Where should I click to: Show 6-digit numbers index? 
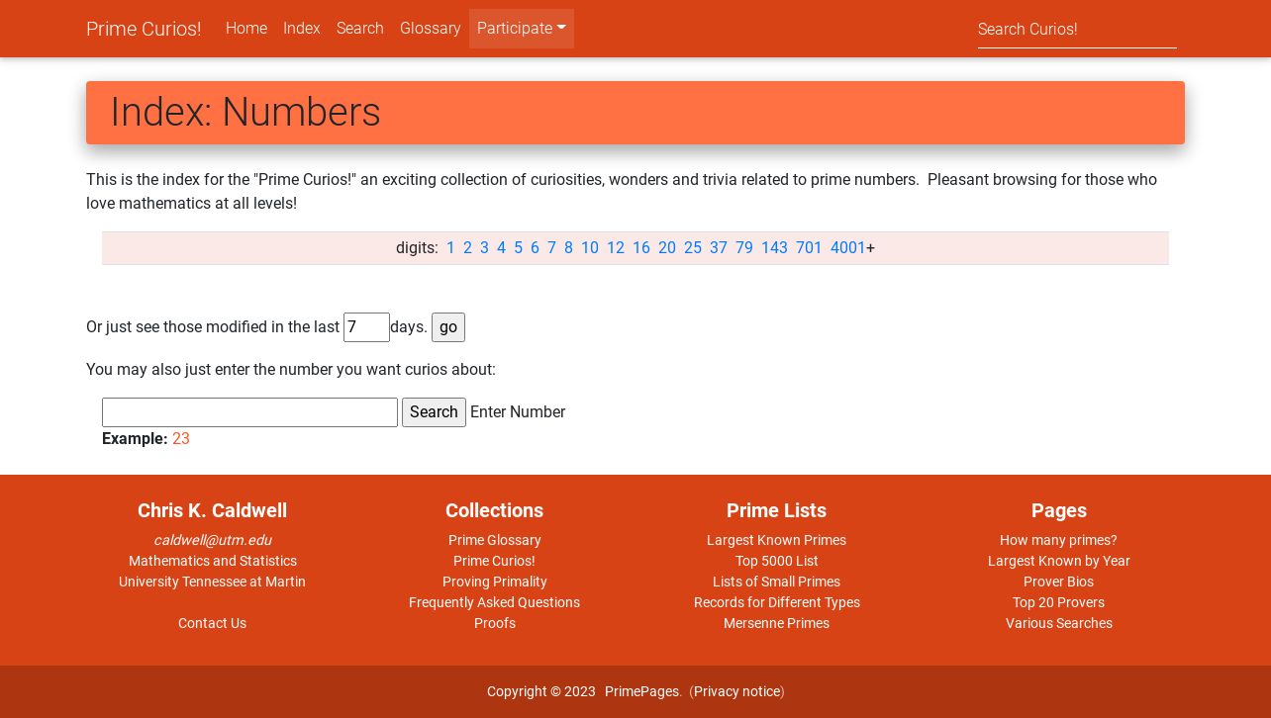pyautogui.click(x=535, y=248)
